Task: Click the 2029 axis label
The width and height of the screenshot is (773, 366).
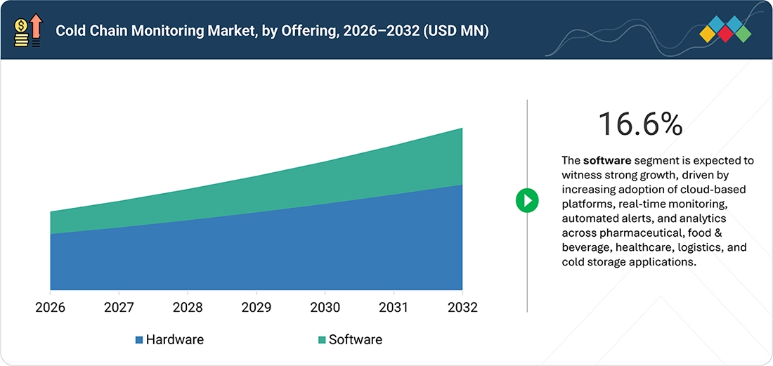Action: pos(256,308)
